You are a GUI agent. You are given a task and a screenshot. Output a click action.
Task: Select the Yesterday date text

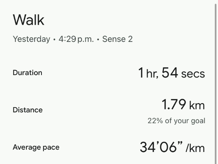(x=31, y=39)
